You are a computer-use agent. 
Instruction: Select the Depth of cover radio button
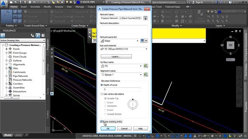click(x=102, y=85)
